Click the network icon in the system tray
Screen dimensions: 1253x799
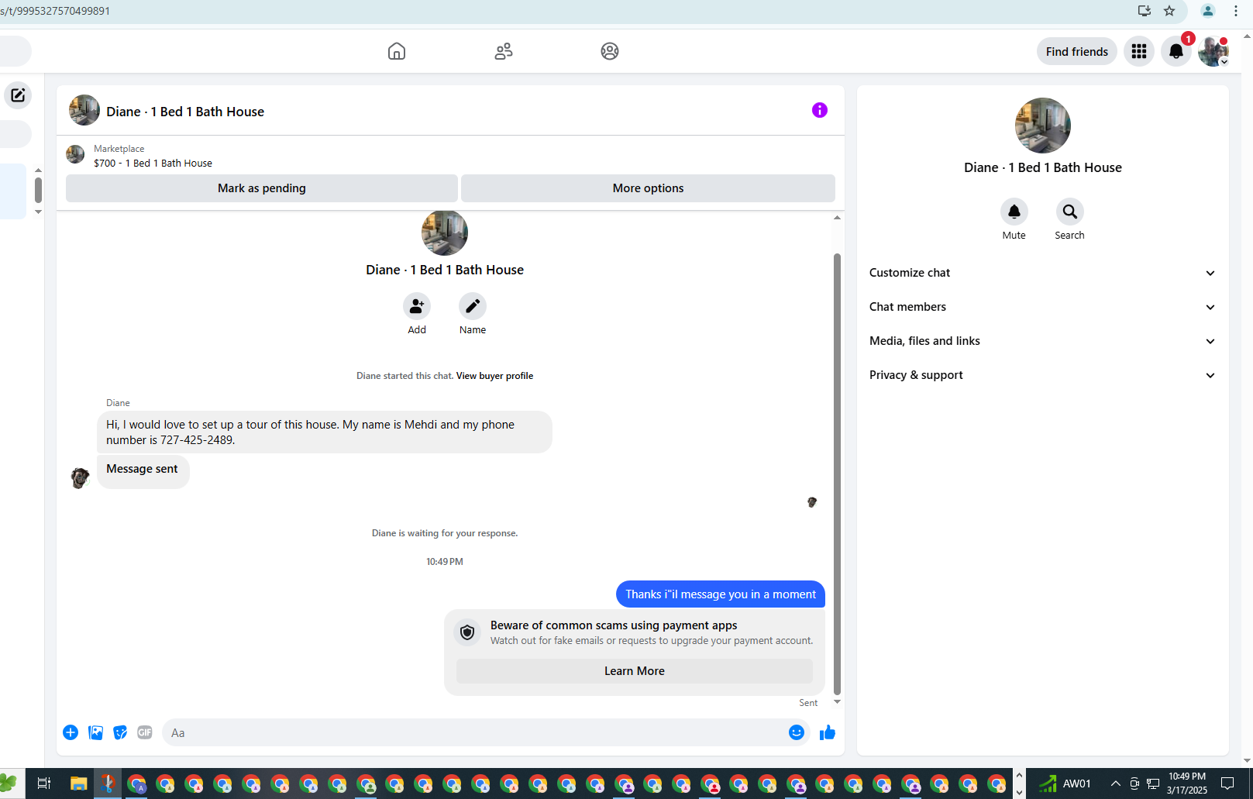coord(1153,784)
